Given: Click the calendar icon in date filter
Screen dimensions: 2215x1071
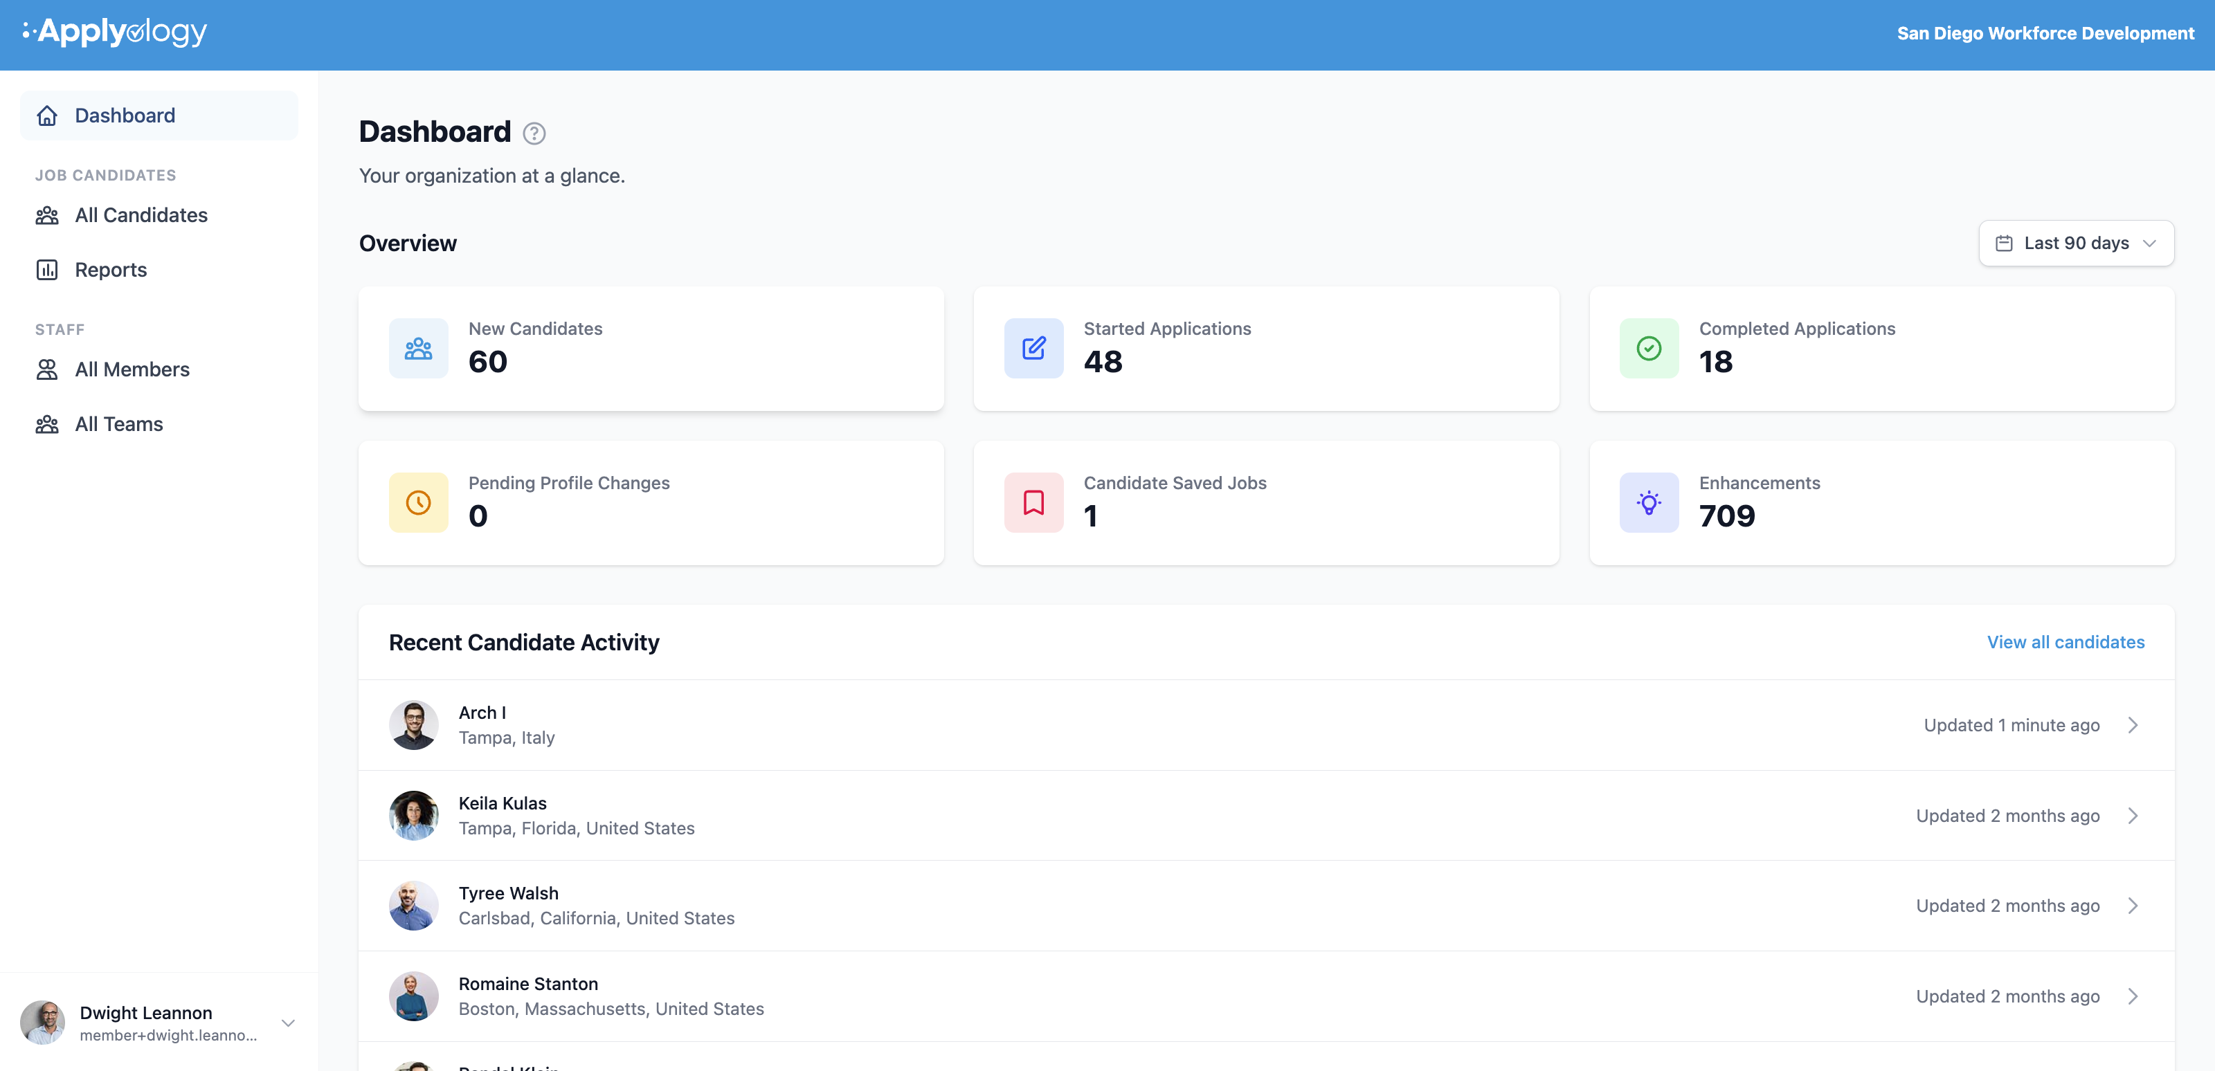Looking at the screenshot, I should pos(2005,244).
